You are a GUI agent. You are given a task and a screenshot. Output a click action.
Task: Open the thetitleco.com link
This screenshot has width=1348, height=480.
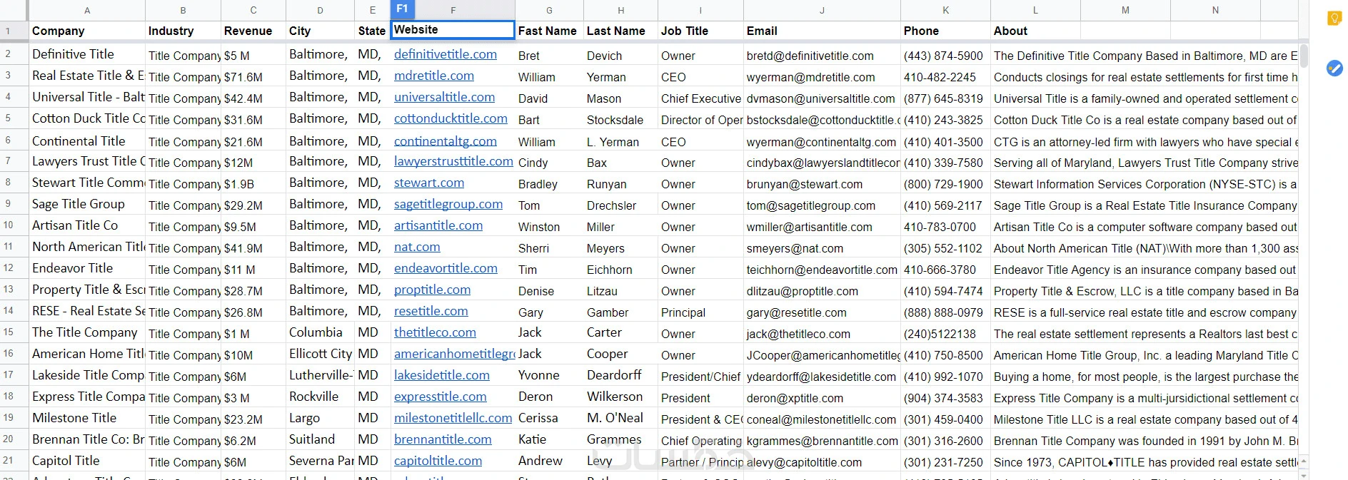click(x=435, y=332)
